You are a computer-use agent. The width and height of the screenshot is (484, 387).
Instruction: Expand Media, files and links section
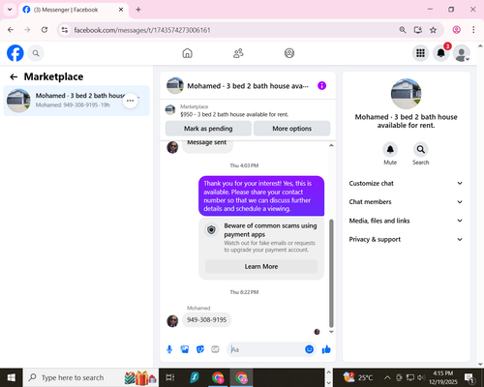point(406,221)
